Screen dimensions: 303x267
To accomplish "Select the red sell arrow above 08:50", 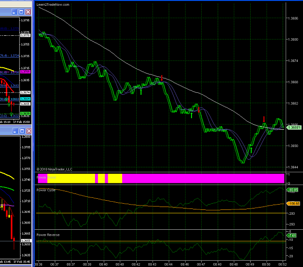I will (264, 119).
